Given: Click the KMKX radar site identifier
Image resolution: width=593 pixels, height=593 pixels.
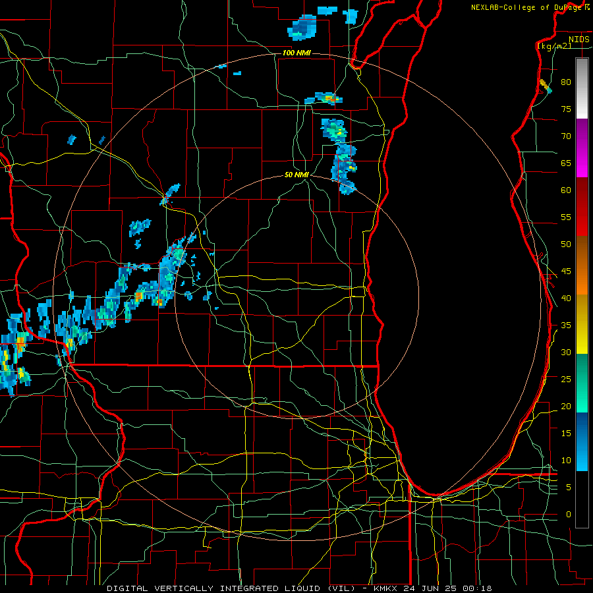Looking at the screenshot, I should [387, 588].
